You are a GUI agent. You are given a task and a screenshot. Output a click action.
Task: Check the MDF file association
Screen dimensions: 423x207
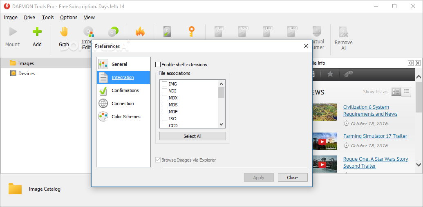click(x=164, y=111)
